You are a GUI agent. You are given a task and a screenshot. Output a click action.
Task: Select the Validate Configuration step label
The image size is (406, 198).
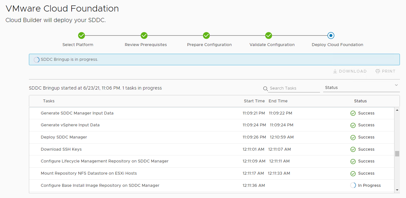point(272,45)
